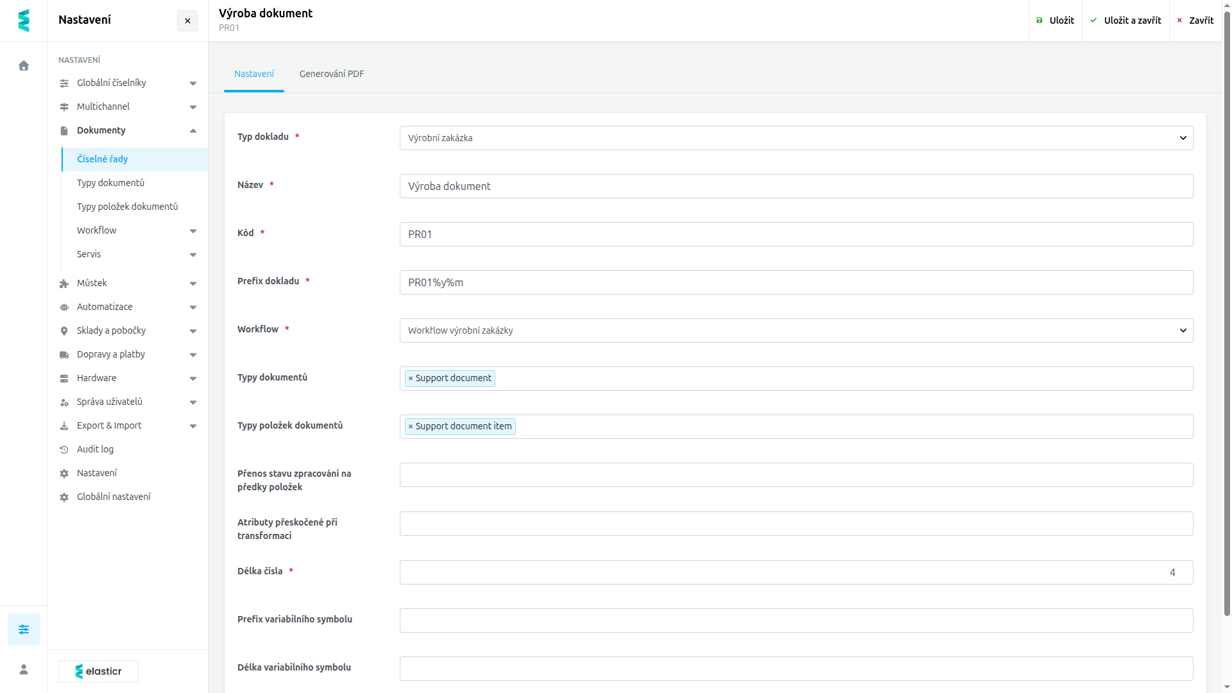
Task: Click Uložit a zavřít
Action: 1125,21
